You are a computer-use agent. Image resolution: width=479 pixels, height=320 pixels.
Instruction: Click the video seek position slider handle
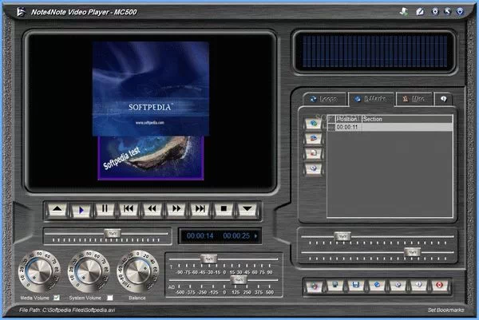[x=114, y=234]
